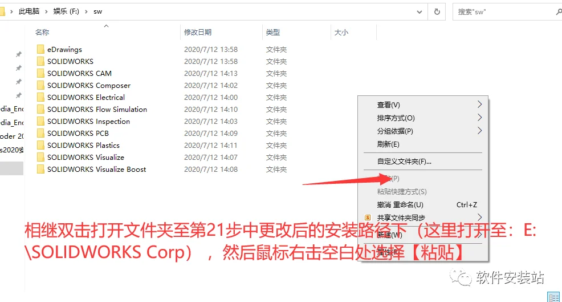Viewport: 562px width, 302px height.
Task: Select SOLIDWORKS Inspection folder icon
Action: point(40,121)
